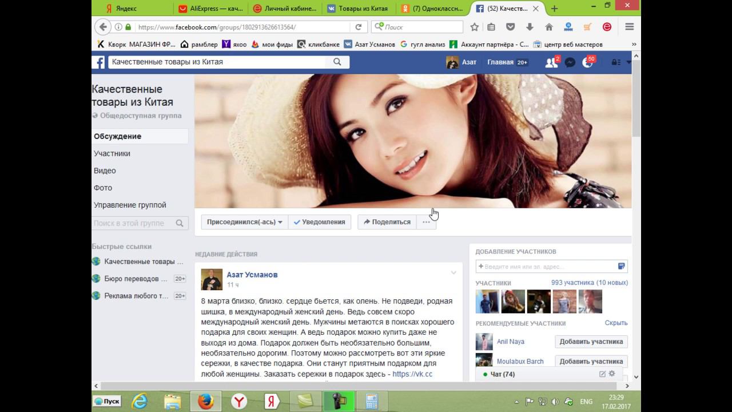Reload the page with the refresh arrow
This screenshot has width=732, height=412.
point(359,27)
